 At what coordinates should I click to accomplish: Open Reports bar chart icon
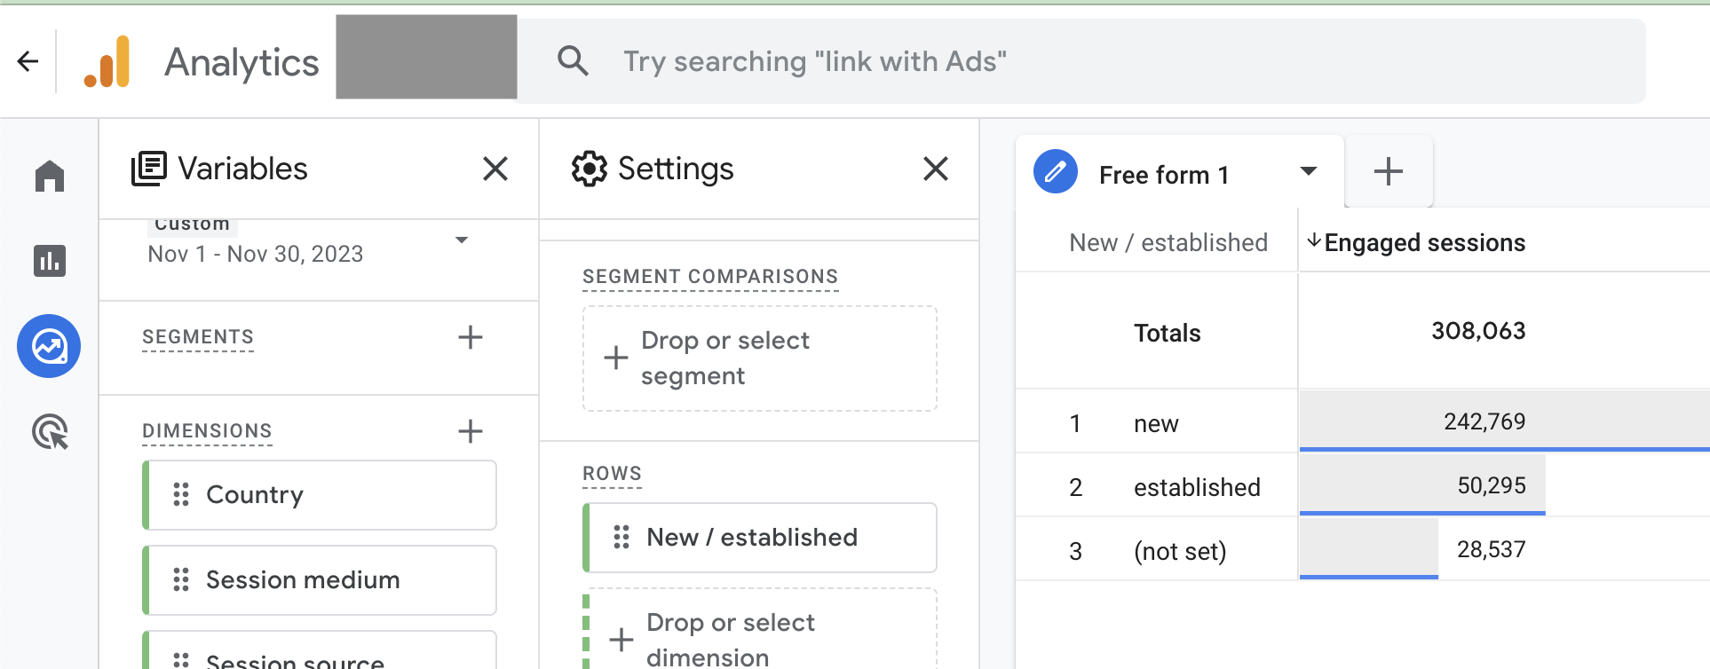click(50, 261)
